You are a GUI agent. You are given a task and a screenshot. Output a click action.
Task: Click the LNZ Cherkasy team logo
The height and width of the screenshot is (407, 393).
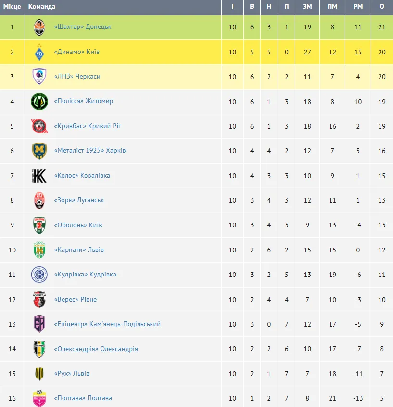39,77
